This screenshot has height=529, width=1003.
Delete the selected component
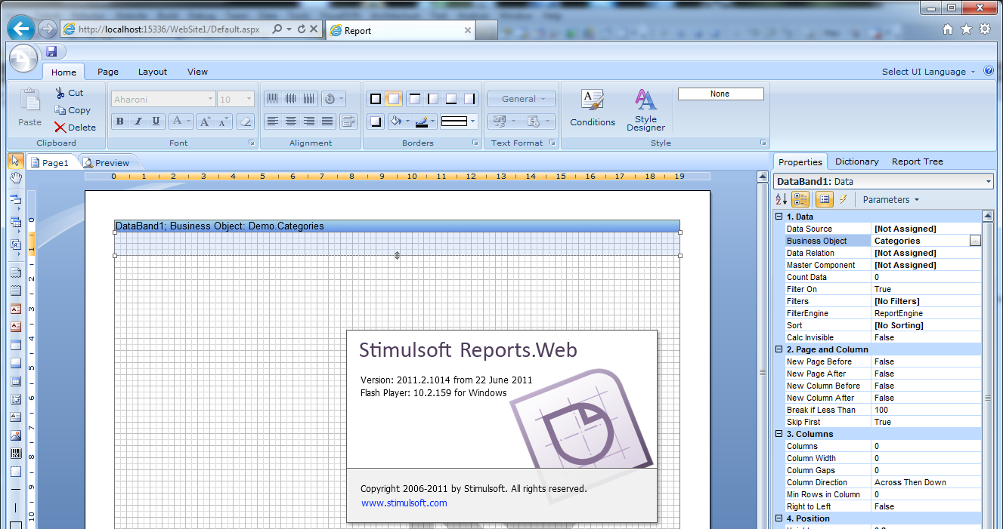(x=76, y=128)
